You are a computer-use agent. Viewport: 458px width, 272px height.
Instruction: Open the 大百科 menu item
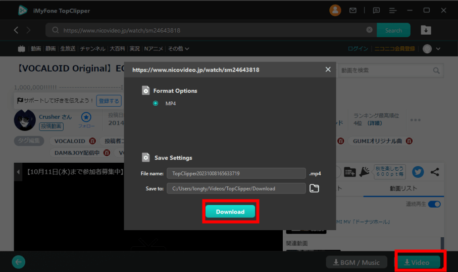pos(117,49)
